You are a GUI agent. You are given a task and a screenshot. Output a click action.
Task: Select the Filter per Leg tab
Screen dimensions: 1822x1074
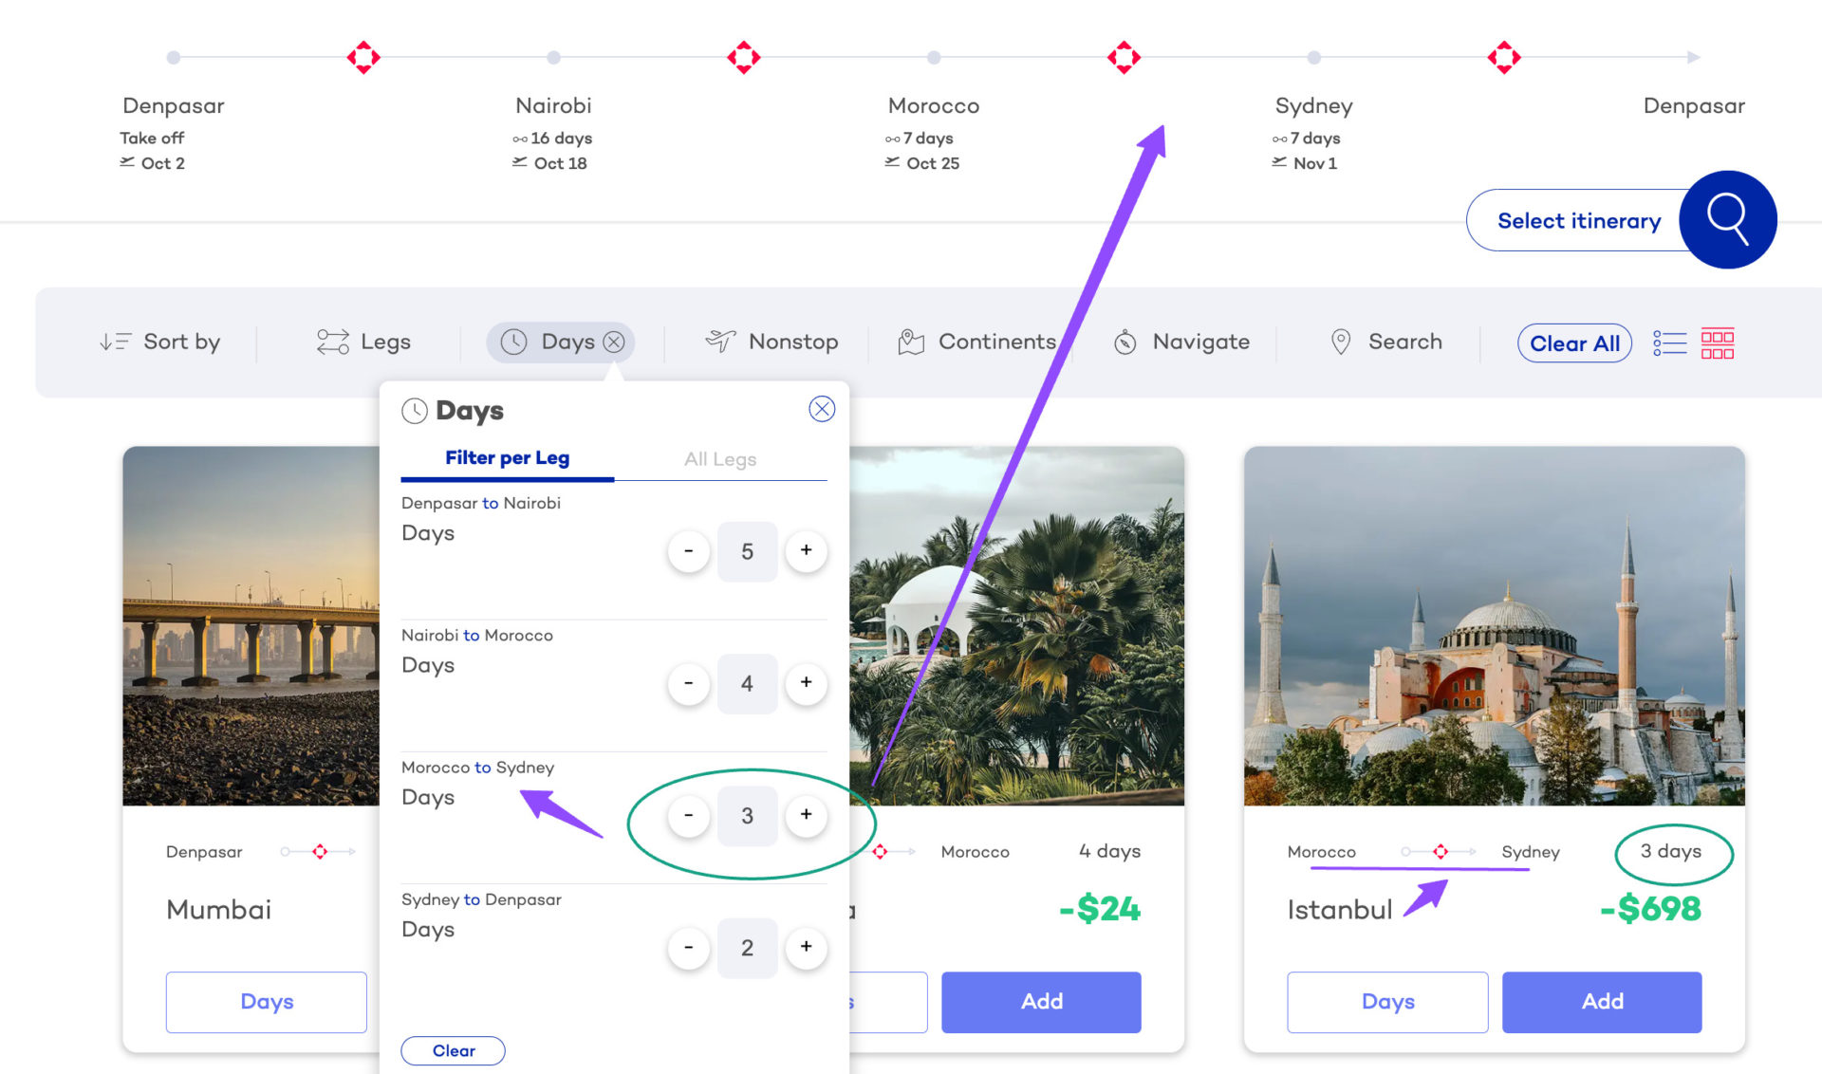507,457
